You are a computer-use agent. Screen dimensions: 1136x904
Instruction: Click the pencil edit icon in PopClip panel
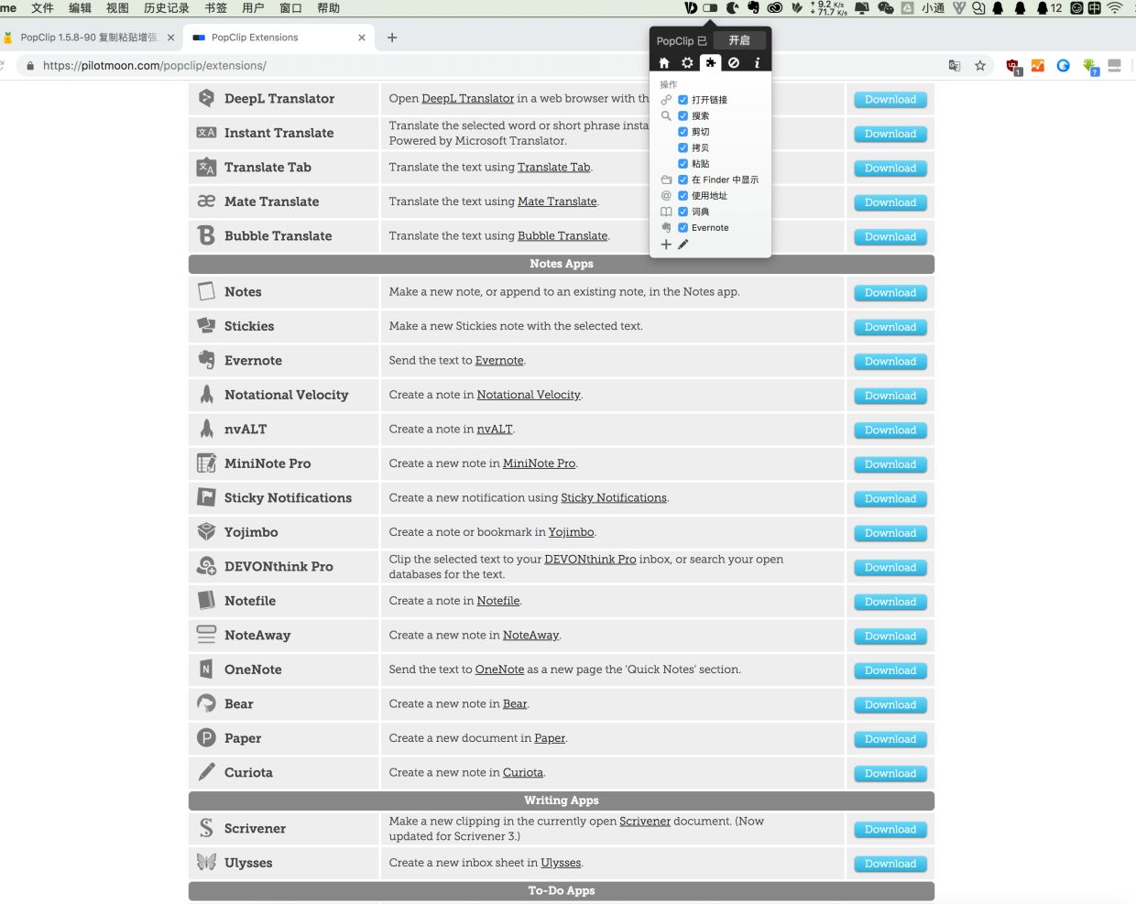tap(683, 245)
